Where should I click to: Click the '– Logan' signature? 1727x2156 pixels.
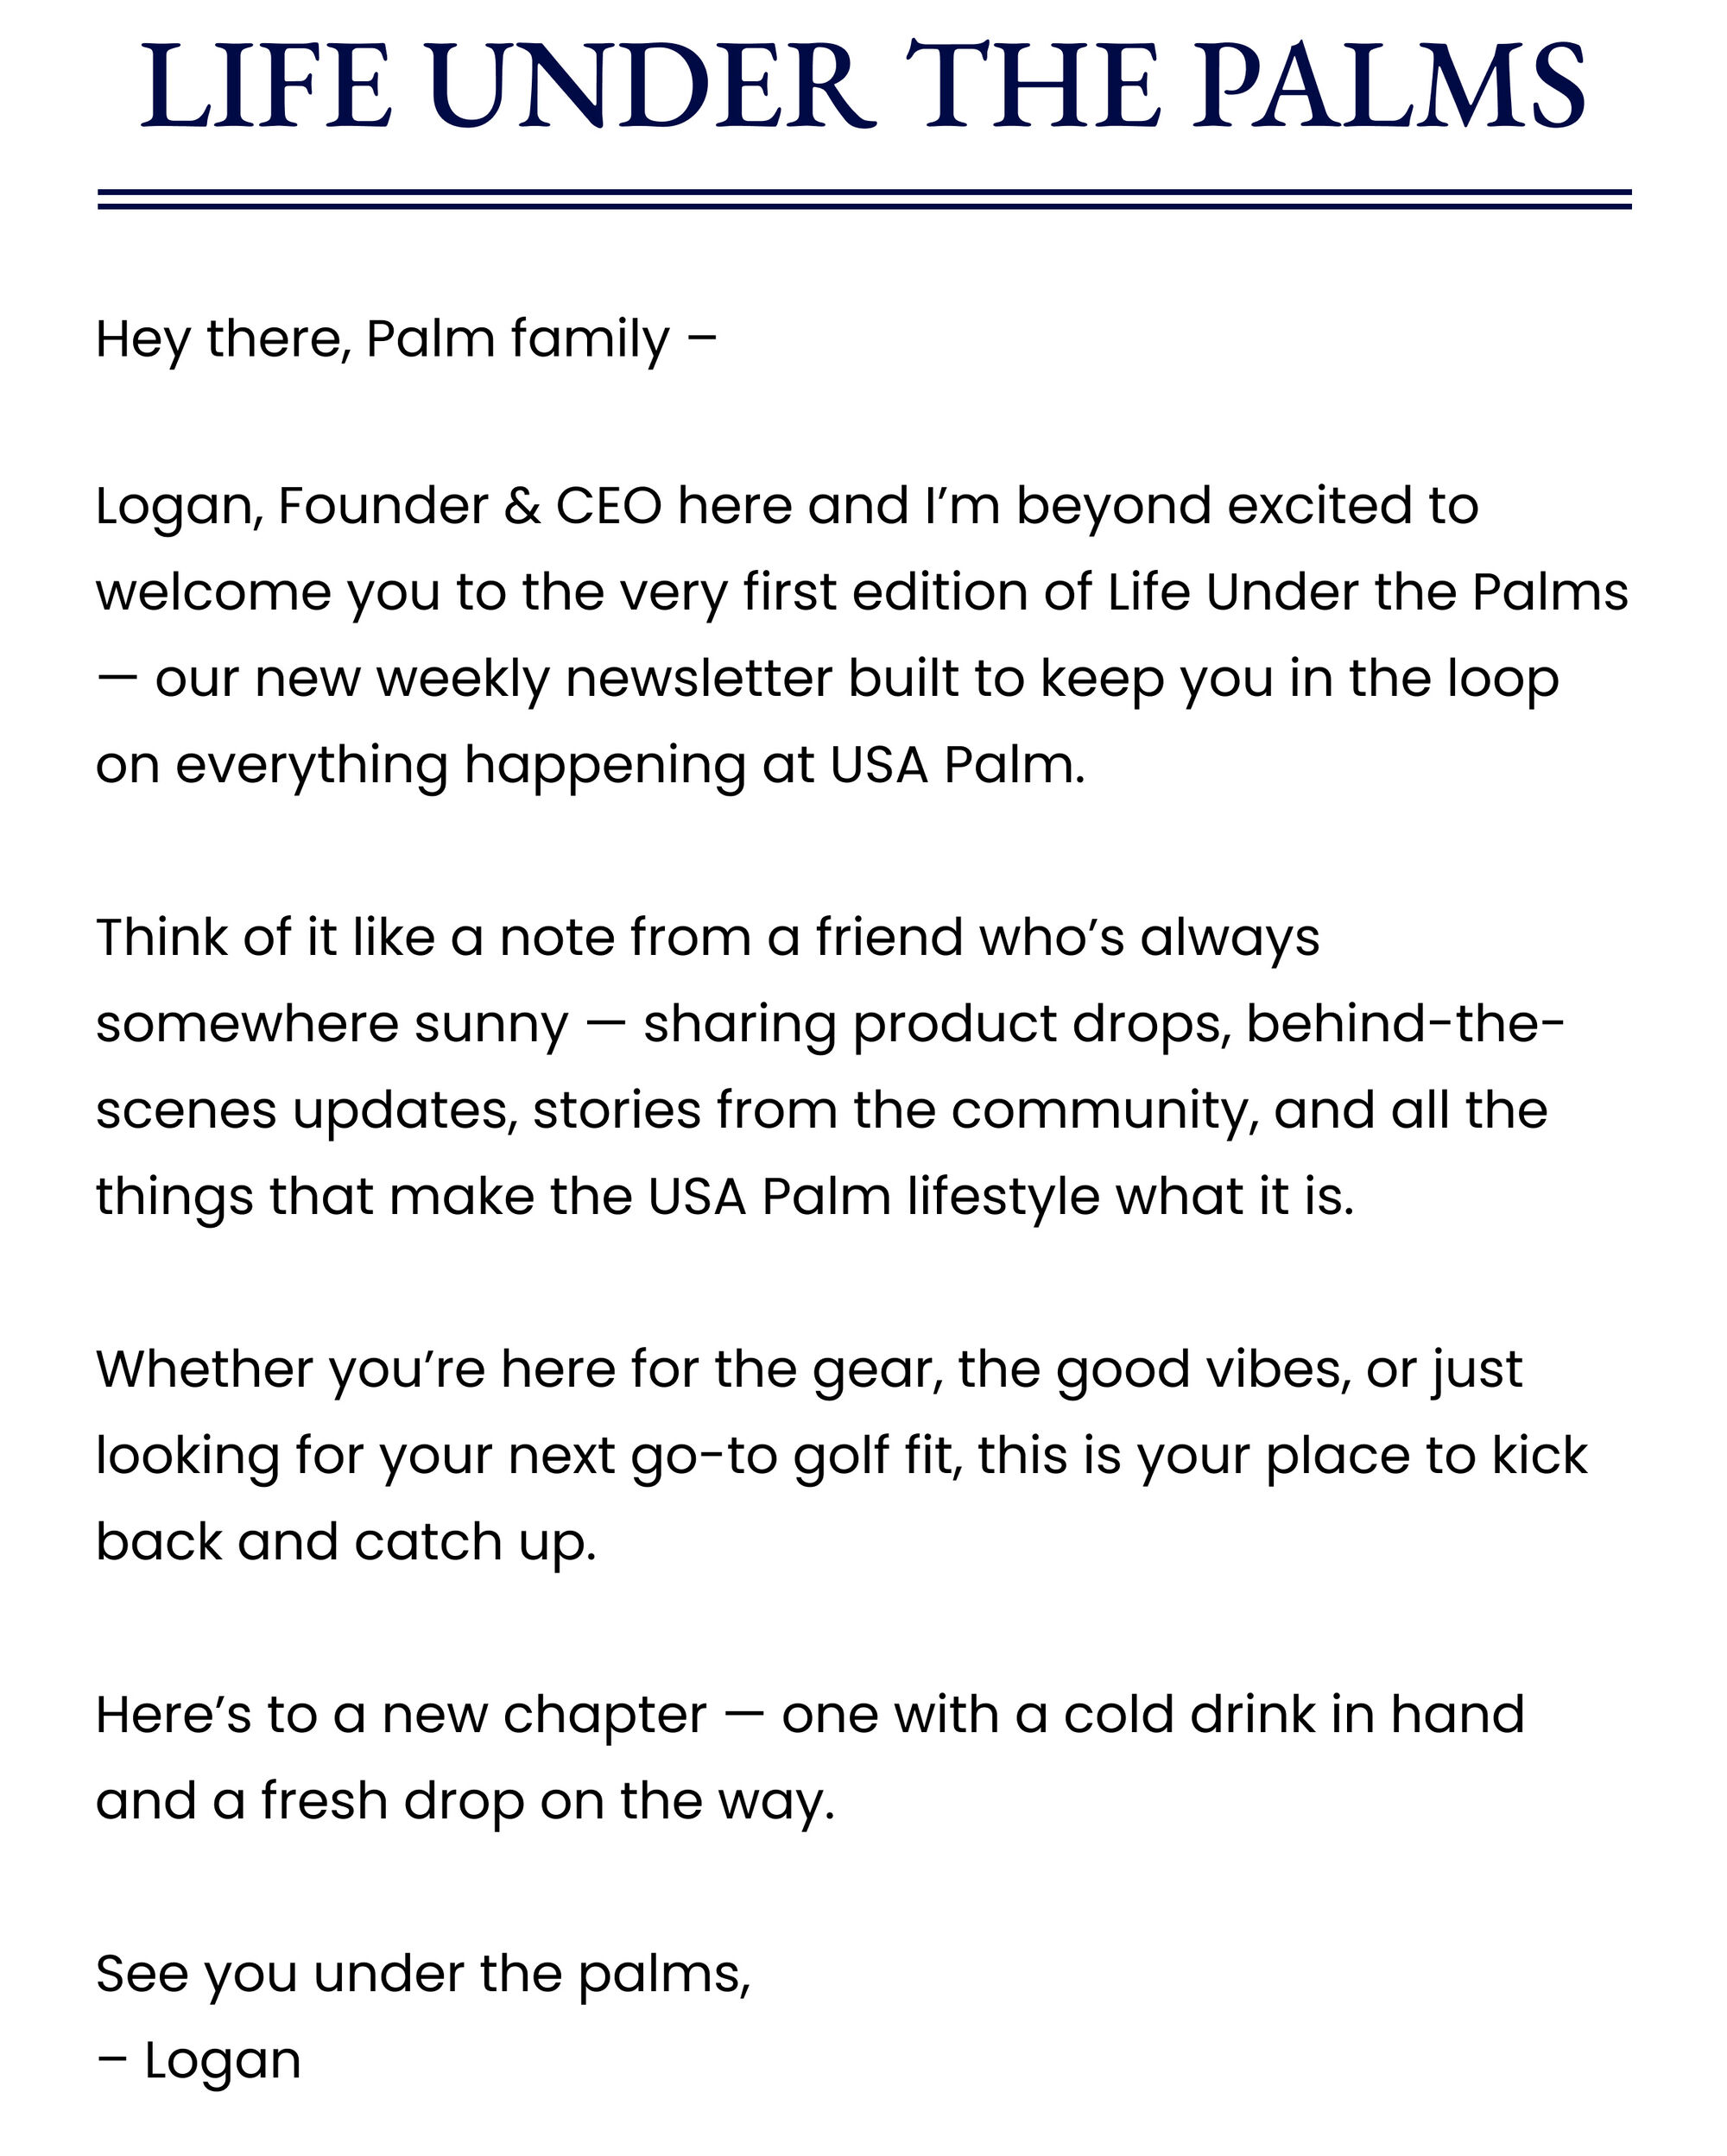click(x=199, y=2062)
